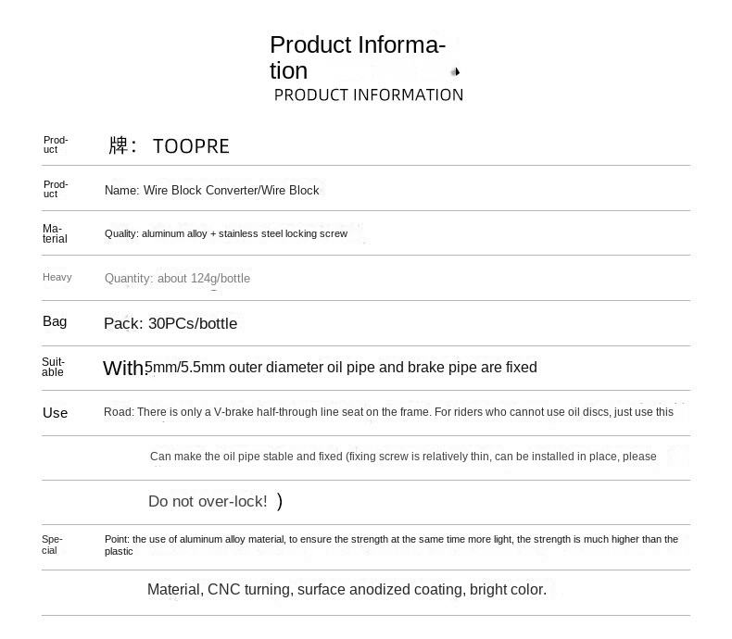732x639 pixels.
Task: Click the 'Pack: 30PCs/bottle' text
Action: (170, 323)
